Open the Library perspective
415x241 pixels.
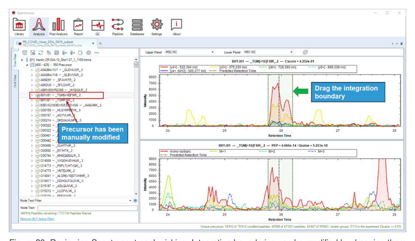(19, 27)
